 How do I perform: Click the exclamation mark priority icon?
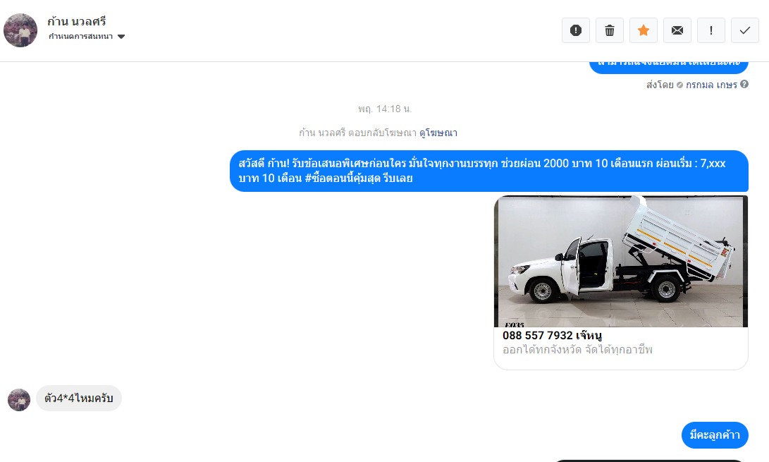pyautogui.click(x=711, y=30)
